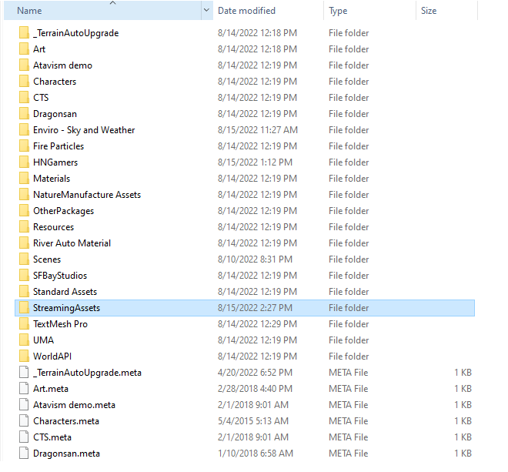Viewport: 508px width, 472px height.
Task: Click the 'Fire Particles' folder name
Action: tap(58, 146)
